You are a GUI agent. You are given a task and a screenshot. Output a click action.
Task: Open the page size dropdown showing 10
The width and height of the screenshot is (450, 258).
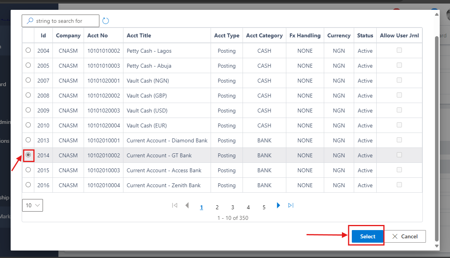pos(32,205)
